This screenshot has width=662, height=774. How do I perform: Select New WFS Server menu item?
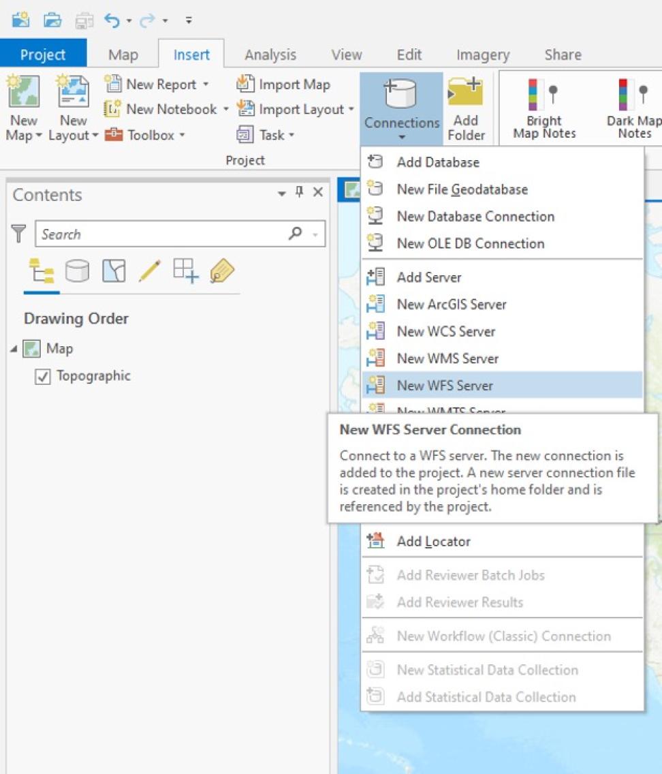(x=502, y=385)
